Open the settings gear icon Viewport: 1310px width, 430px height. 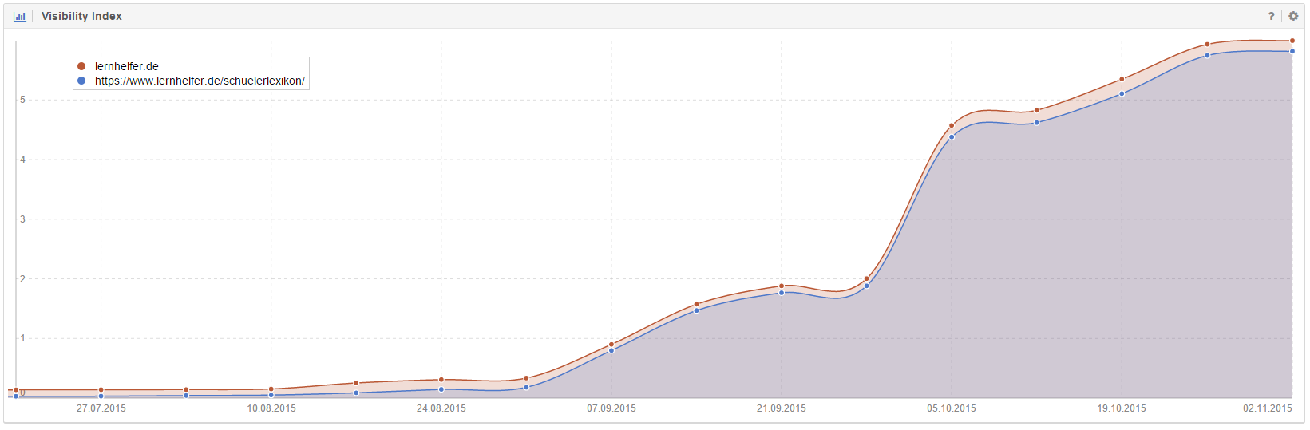[1293, 16]
